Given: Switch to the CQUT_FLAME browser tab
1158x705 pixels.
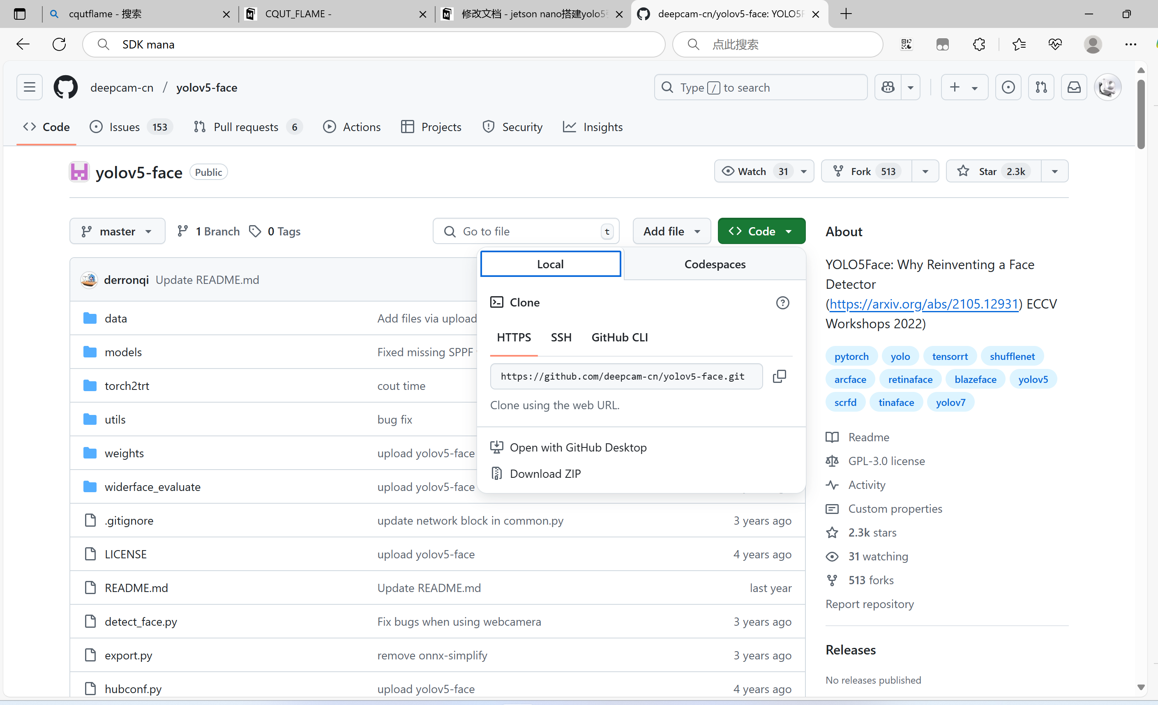Looking at the screenshot, I should point(336,14).
